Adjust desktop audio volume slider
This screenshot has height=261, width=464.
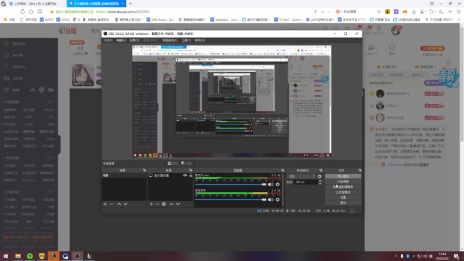(230, 200)
